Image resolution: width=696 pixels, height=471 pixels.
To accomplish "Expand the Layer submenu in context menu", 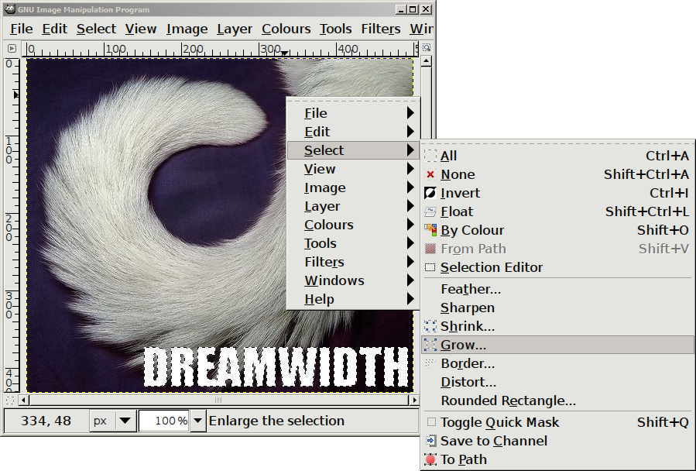I will click(353, 207).
